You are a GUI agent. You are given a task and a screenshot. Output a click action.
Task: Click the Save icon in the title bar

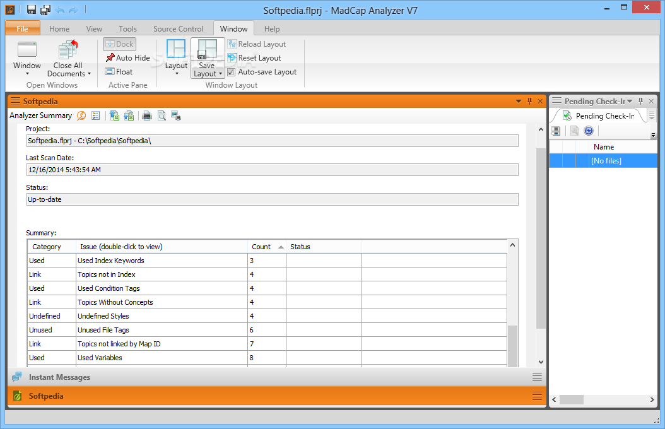pyautogui.click(x=32, y=9)
